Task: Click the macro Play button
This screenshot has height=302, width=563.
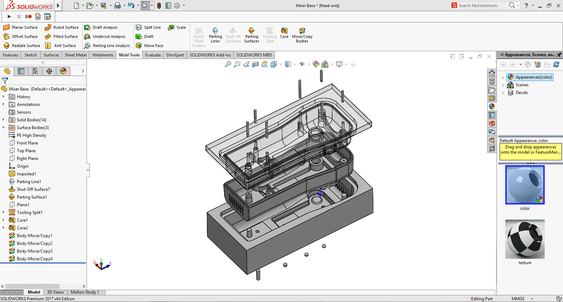Action: (x=10, y=16)
